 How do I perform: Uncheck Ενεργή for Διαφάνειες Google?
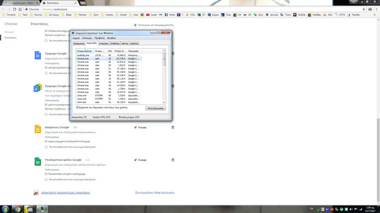pos(135,127)
